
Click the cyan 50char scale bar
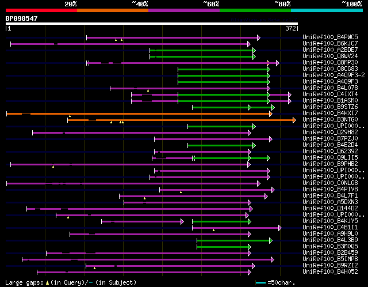point(260,282)
